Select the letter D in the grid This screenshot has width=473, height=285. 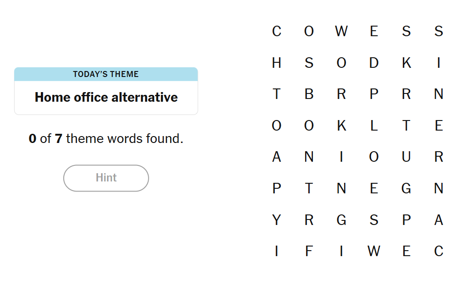(374, 63)
